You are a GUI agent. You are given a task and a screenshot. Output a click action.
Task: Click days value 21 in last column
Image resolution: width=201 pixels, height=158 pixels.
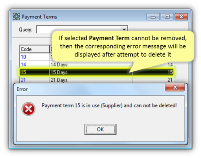coord(170,80)
